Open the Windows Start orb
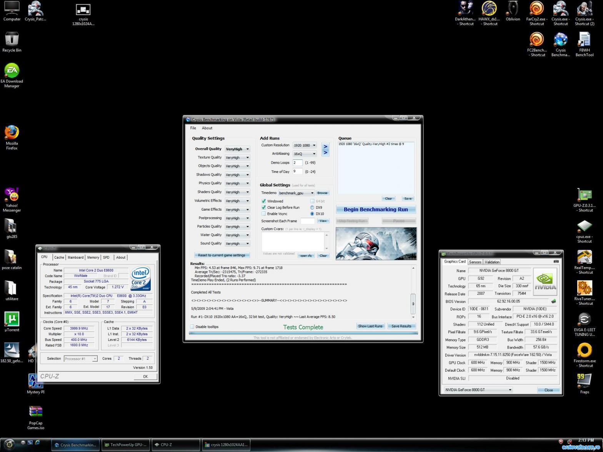This screenshot has height=452, width=603. pyautogui.click(x=9, y=444)
